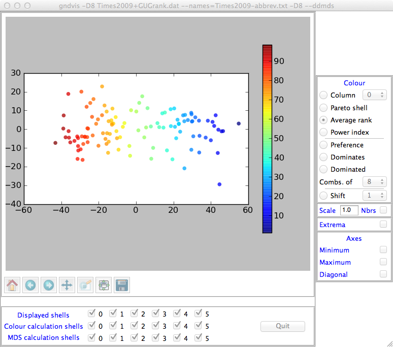Click the Colour section heading
The width and height of the screenshot is (393, 347).
(354, 83)
